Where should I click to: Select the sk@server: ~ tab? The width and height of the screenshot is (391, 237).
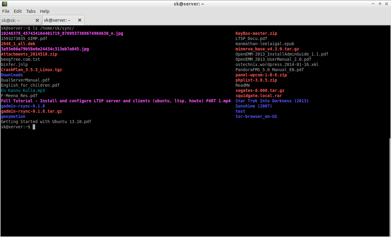coord(64,20)
